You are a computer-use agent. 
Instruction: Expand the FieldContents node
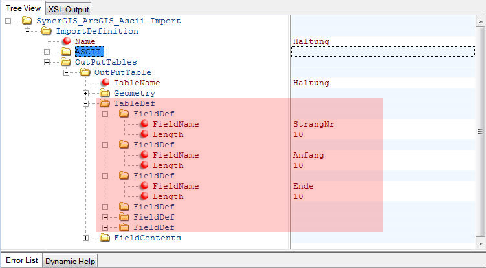click(86, 238)
